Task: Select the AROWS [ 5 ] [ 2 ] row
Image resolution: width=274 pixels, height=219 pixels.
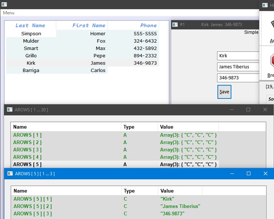Action: [107, 206]
